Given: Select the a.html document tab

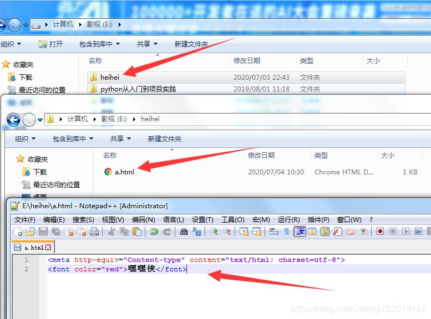Looking at the screenshot, I should 33,248.
